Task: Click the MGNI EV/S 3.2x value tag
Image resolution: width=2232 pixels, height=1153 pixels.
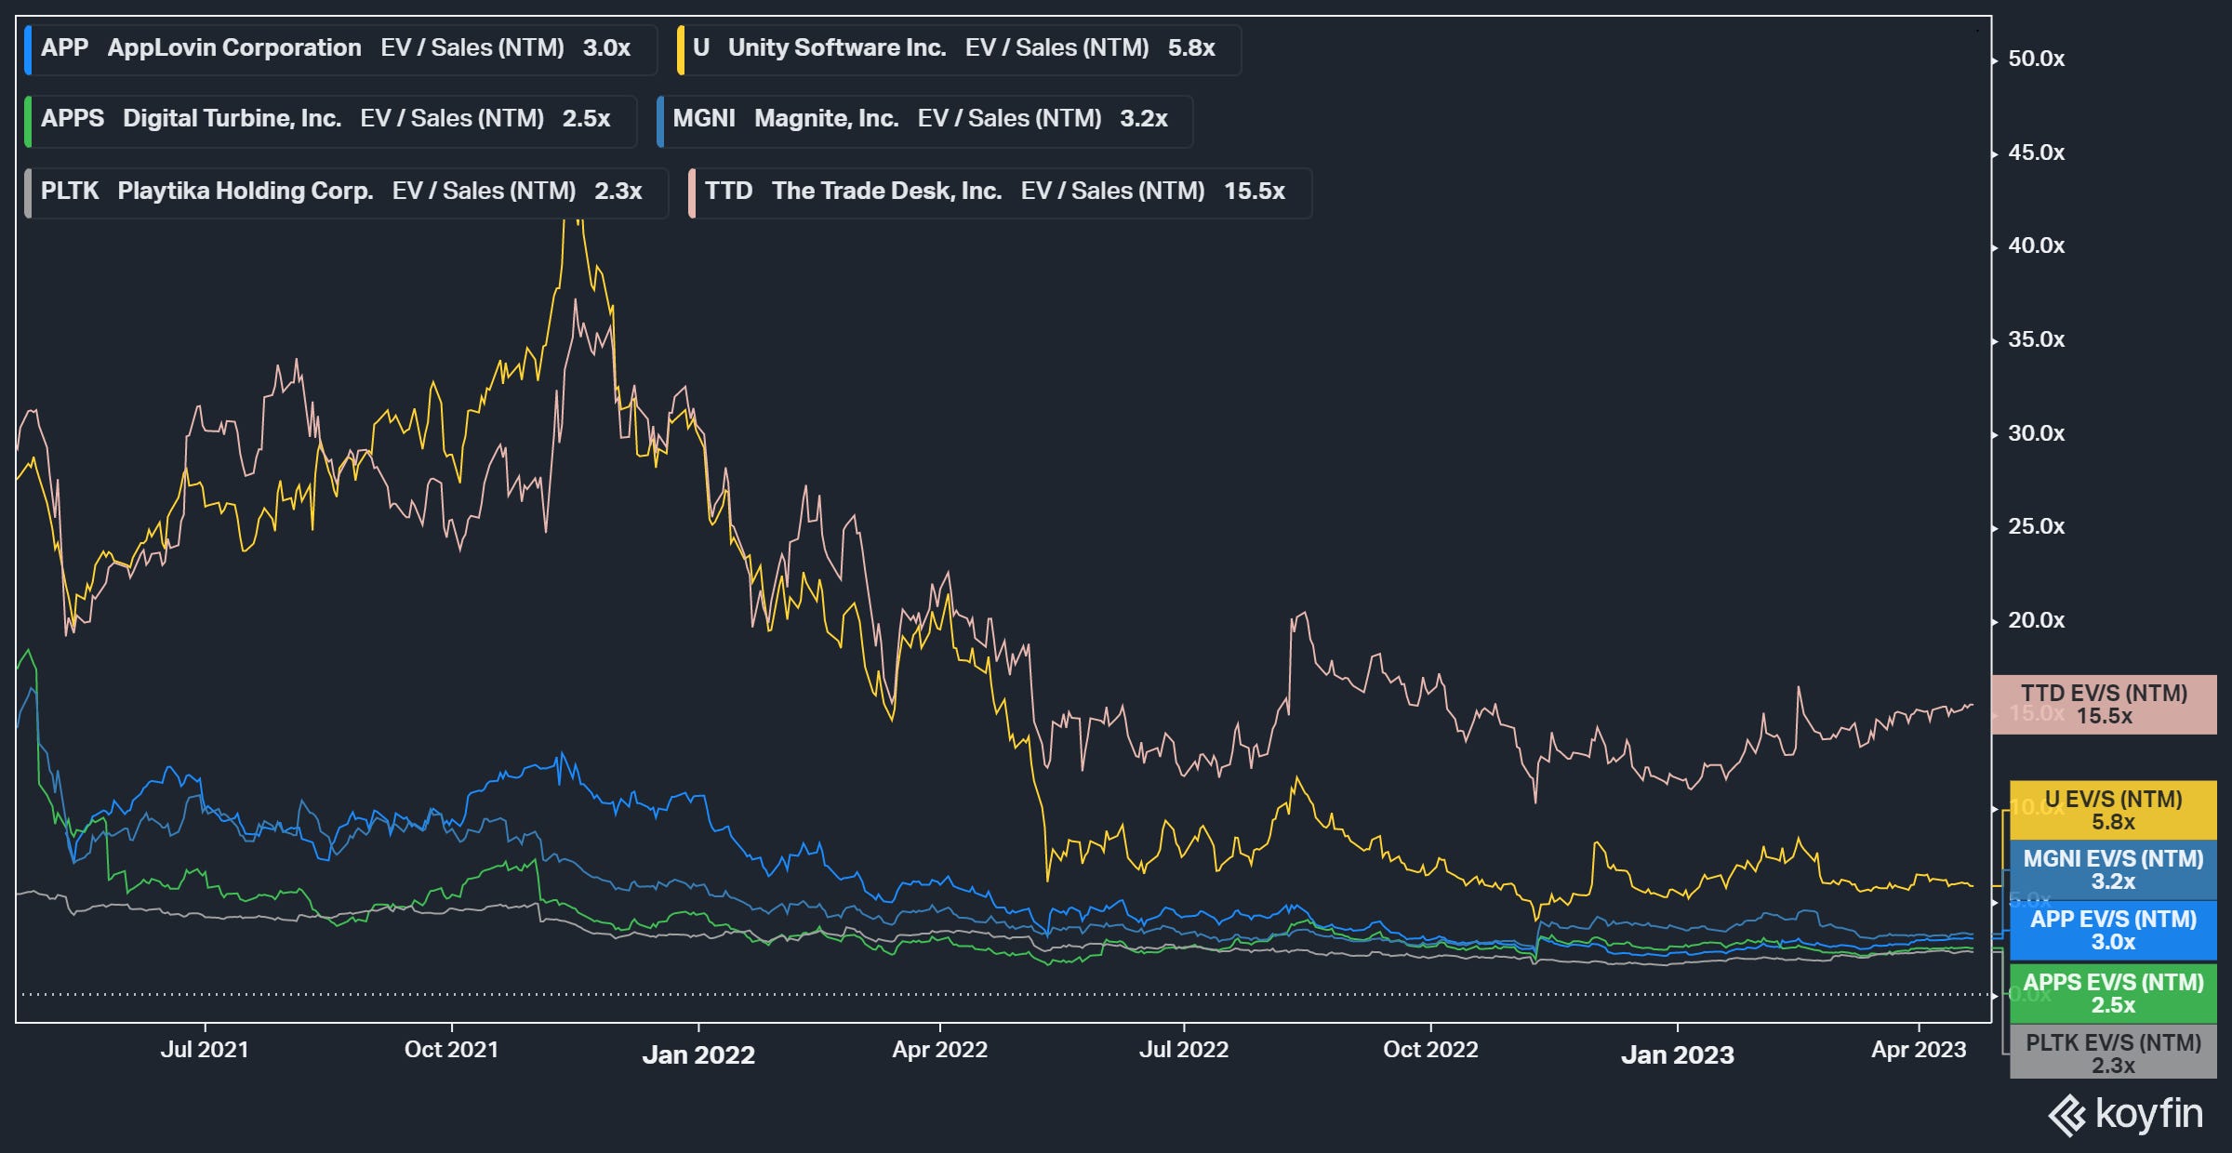Action: point(2113,869)
